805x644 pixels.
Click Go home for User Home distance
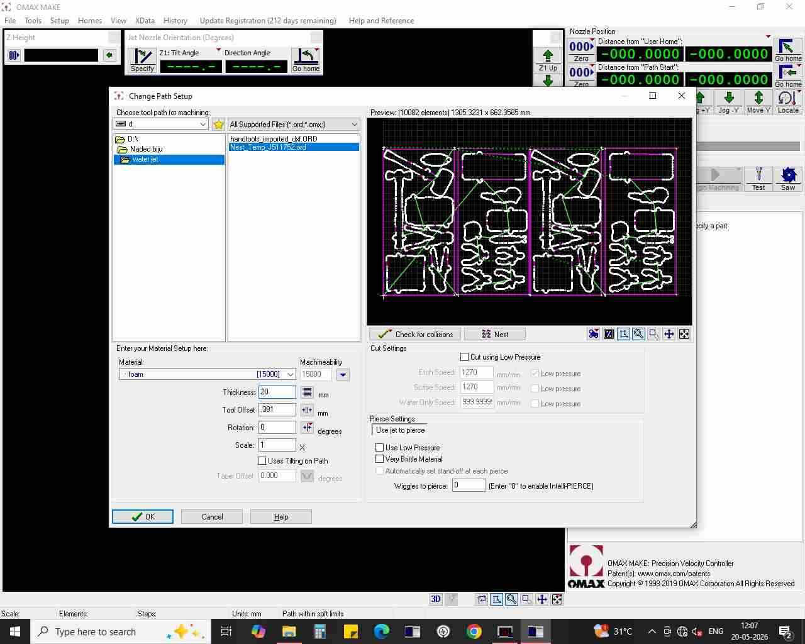[x=788, y=50]
